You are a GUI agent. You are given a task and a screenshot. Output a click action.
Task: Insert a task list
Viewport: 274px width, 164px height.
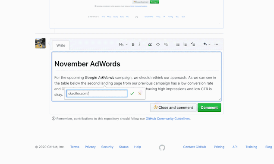193,44
